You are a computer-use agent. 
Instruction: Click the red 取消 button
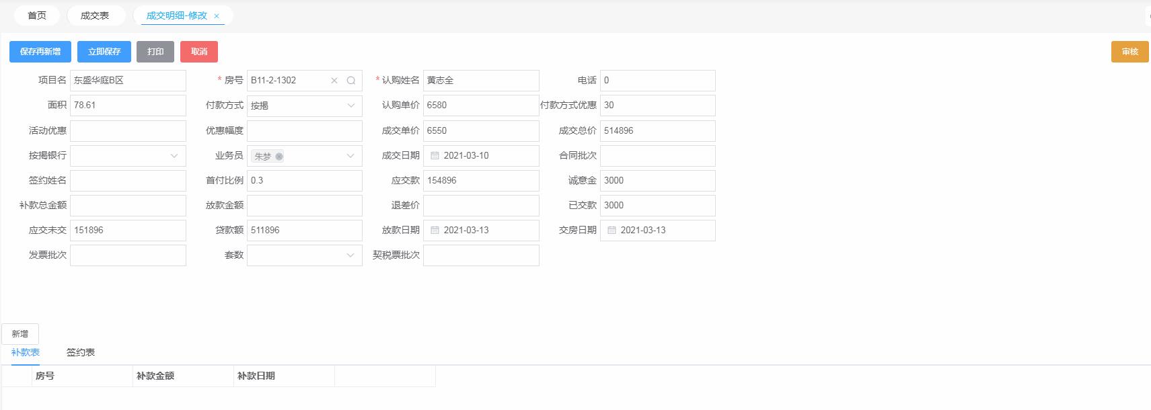click(199, 52)
